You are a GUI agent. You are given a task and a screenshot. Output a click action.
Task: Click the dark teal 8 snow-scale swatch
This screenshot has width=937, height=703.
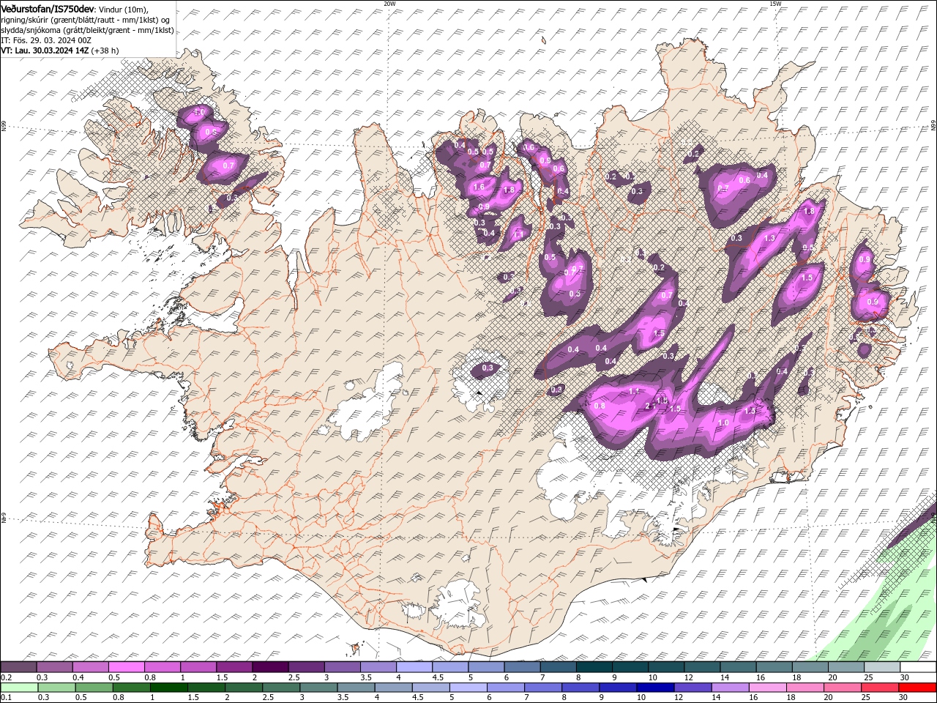pos(593,666)
